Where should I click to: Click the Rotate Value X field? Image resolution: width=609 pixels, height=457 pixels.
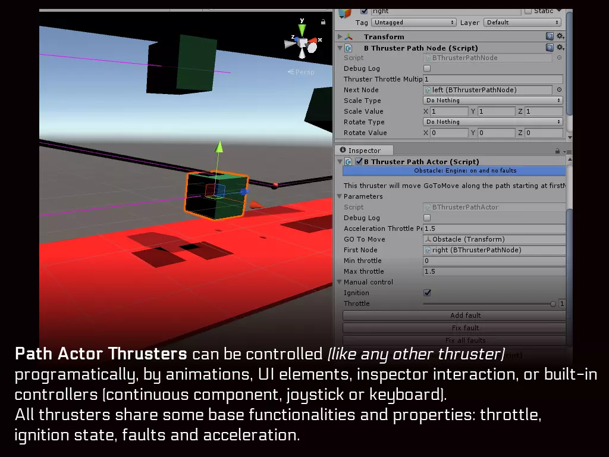449,133
